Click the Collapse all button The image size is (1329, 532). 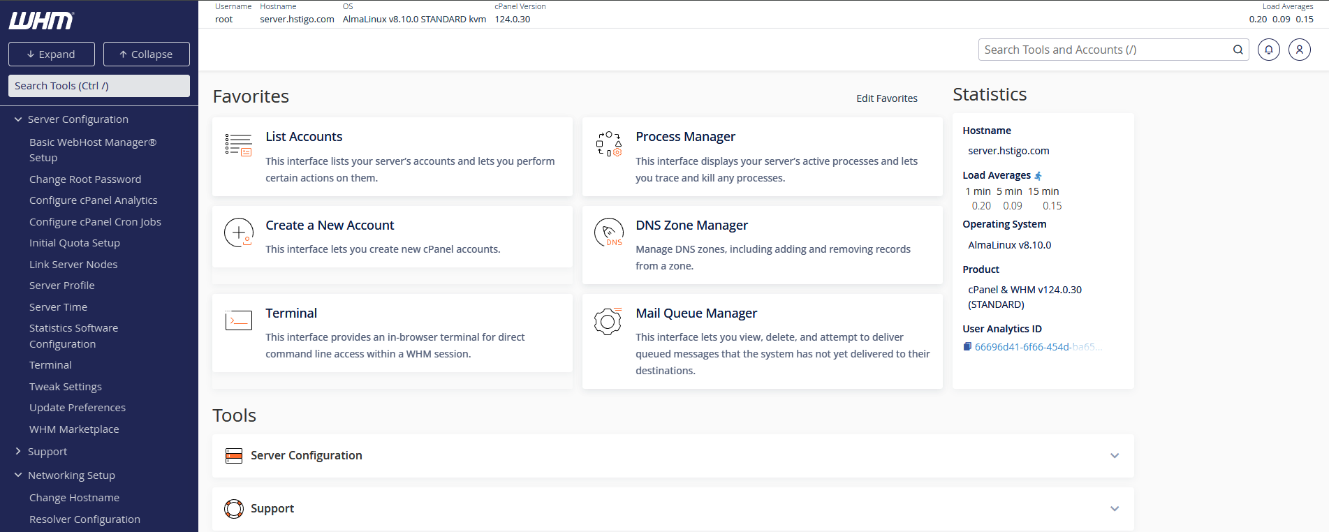147,54
